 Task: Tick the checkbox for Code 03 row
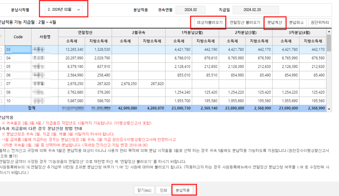point(1,50)
